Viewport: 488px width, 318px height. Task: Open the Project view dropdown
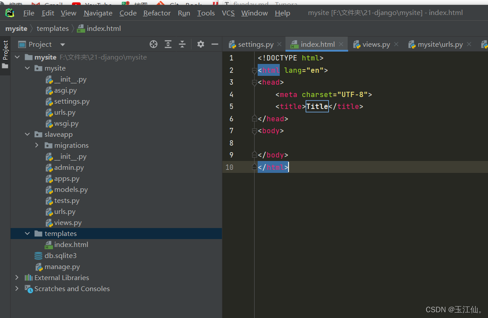(63, 45)
